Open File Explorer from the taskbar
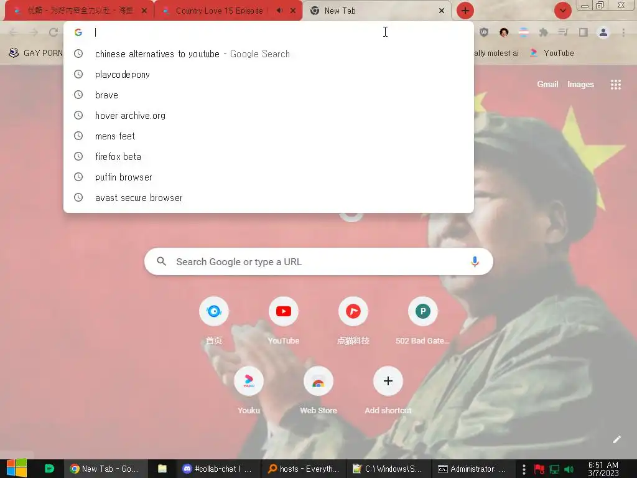Screen dimensions: 637x478 click(x=162, y=469)
